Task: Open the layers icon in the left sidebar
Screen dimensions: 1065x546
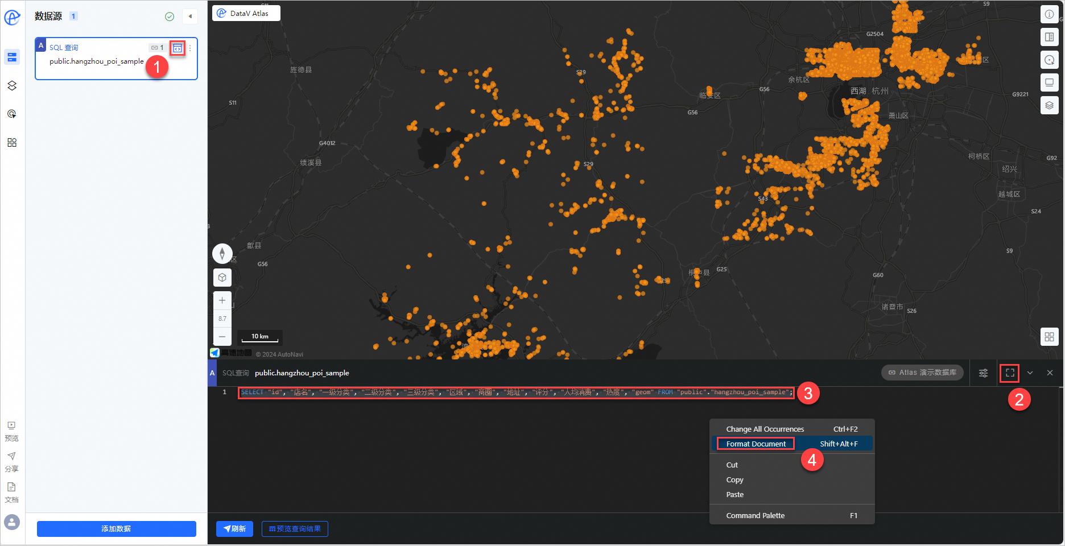Action: point(12,85)
